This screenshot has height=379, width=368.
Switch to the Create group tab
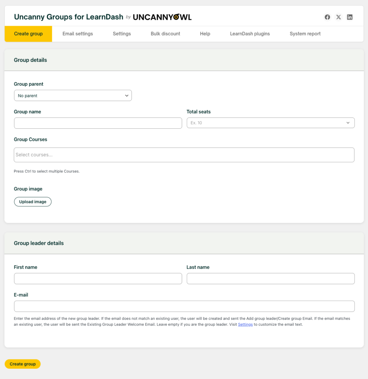point(28,34)
